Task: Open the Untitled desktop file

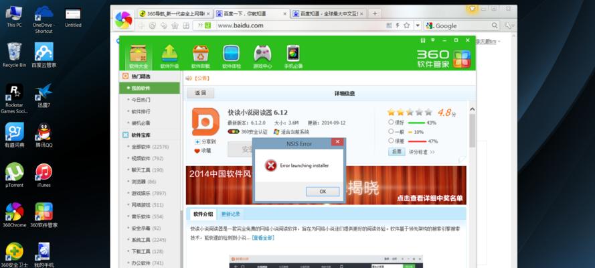Action: point(73,17)
